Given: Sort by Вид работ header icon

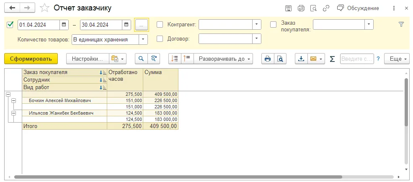Looking at the screenshot, I should coord(103,87).
